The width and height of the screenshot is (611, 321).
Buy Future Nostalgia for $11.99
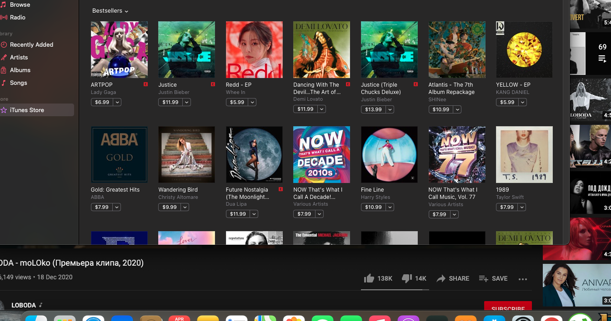(237, 214)
